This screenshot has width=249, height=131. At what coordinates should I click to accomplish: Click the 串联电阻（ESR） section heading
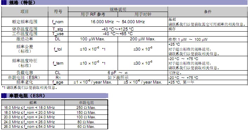point(27,96)
